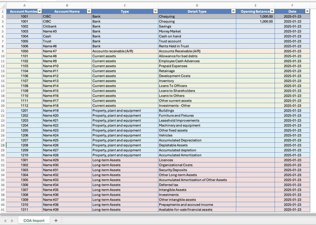This screenshot has height=225, width=316.
Task: Select column F header
Action: [292, 6]
